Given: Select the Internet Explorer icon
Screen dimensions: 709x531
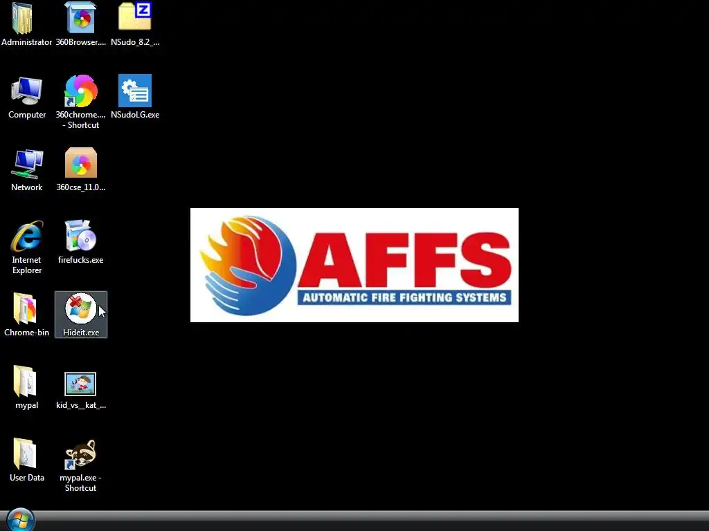Looking at the screenshot, I should (27, 236).
